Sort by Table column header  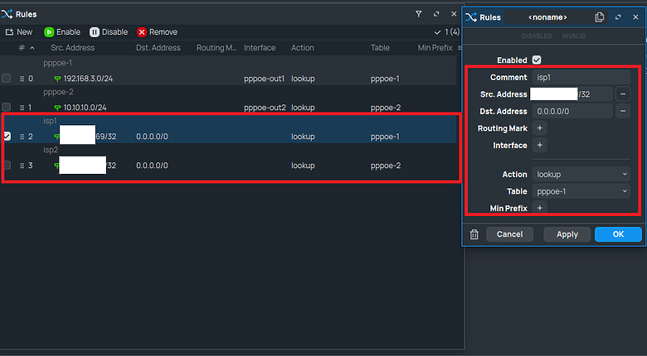pos(380,48)
